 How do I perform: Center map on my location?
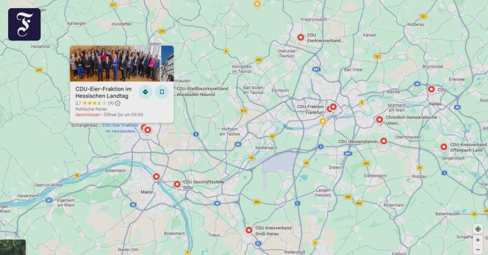pos(478,229)
